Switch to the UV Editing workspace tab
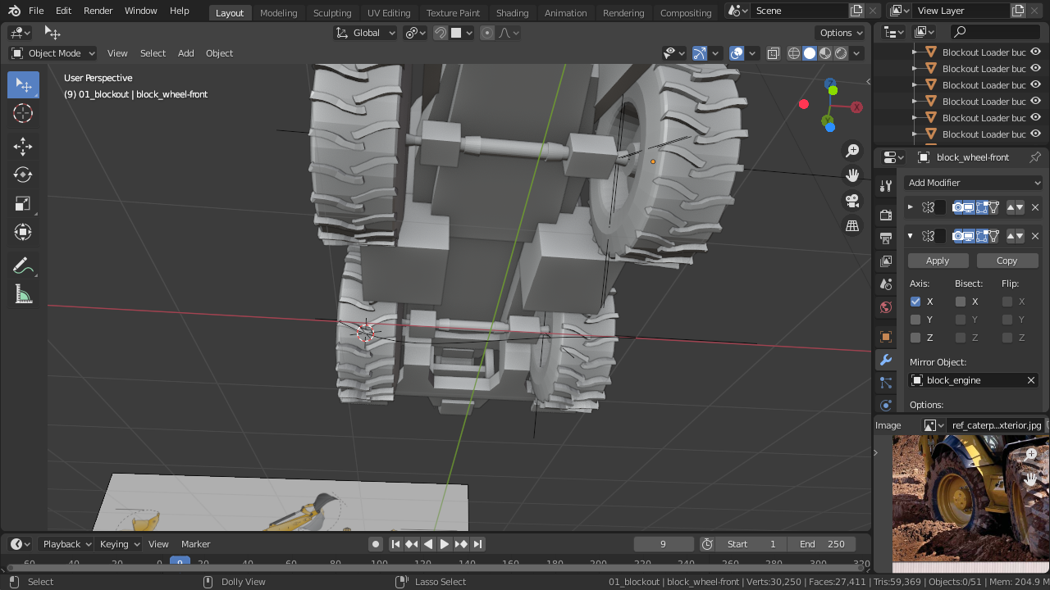This screenshot has height=590, width=1050. [x=389, y=12]
